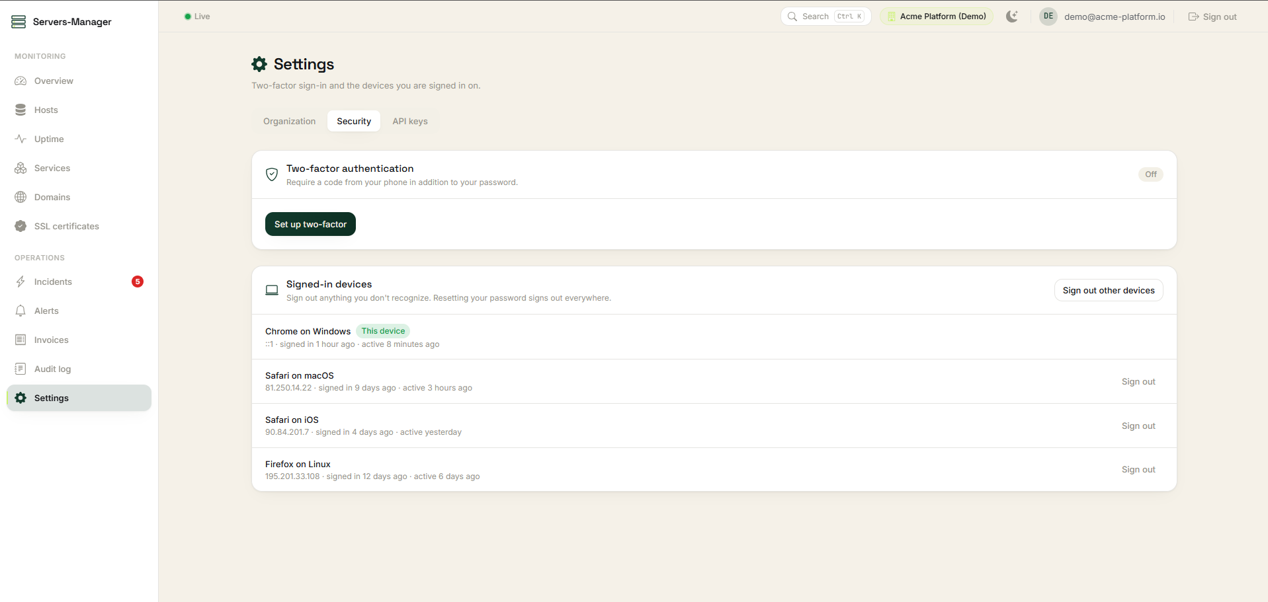Click the Alerts bell icon
The width and height of the screenshot is (1268, 602).
[x=21, y=311]
